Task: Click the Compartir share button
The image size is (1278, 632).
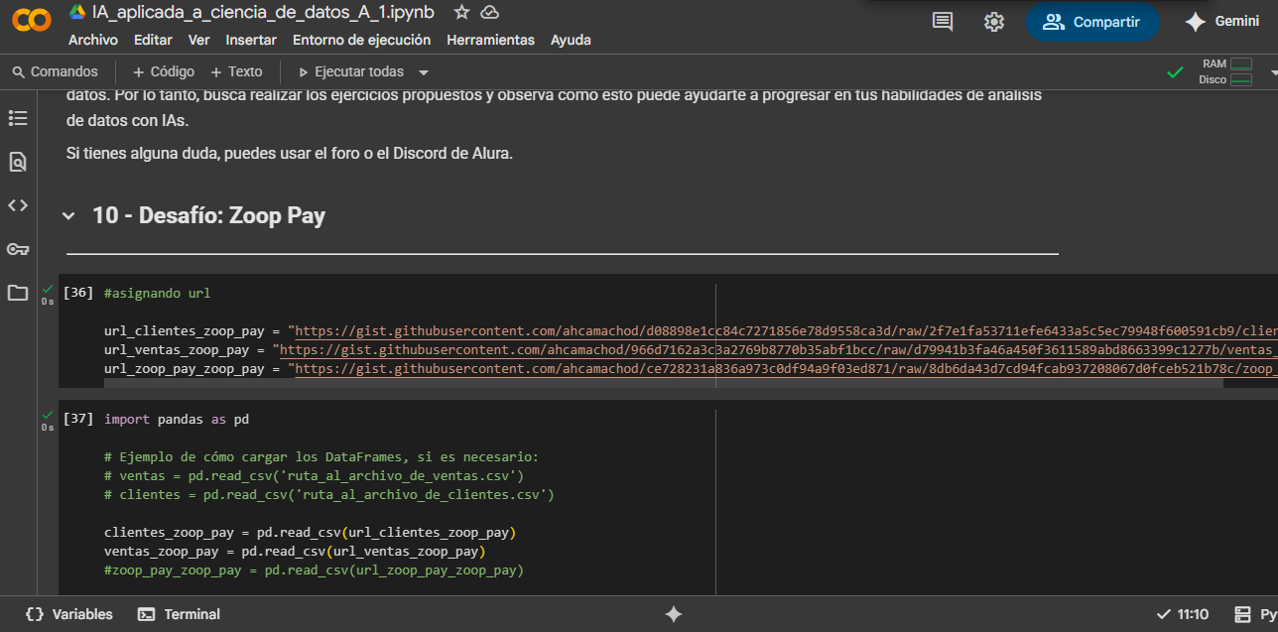Action: [1091, 22]
